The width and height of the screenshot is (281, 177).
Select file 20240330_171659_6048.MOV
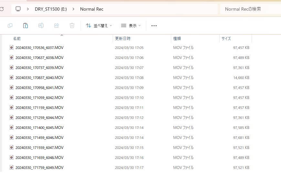point(39,158)
